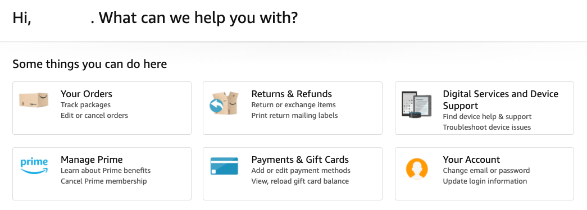Click the Kindle and Echo devices icon
This screenshot has width=587, height=210.
(x=416, y=104)
